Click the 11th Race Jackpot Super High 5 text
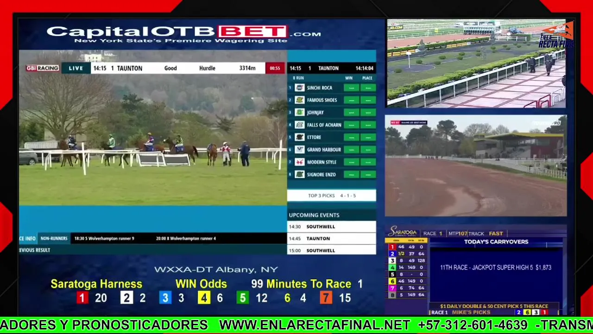Image resolution: width=593 pixels, height=334 pixels. tap(495, 267)
